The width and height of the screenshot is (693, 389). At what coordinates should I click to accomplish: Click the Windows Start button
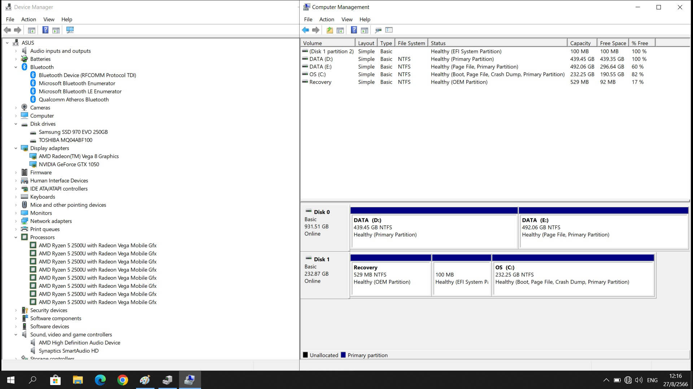point(11,380)
